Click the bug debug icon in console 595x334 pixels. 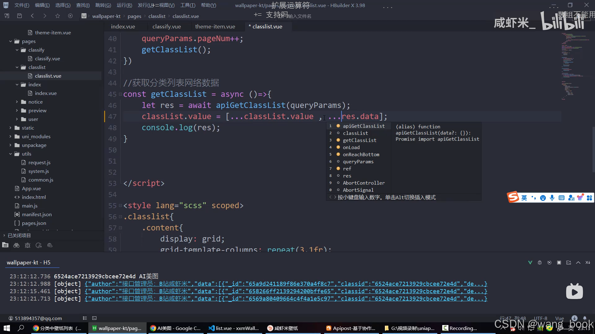pos(540,263)
